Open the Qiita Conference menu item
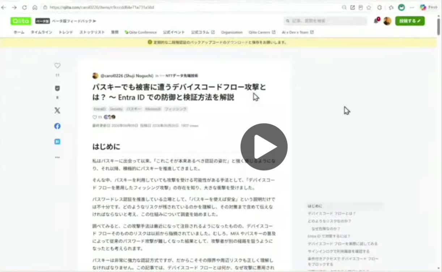This screenshot has height=272, width=442. tap(141, 32)
